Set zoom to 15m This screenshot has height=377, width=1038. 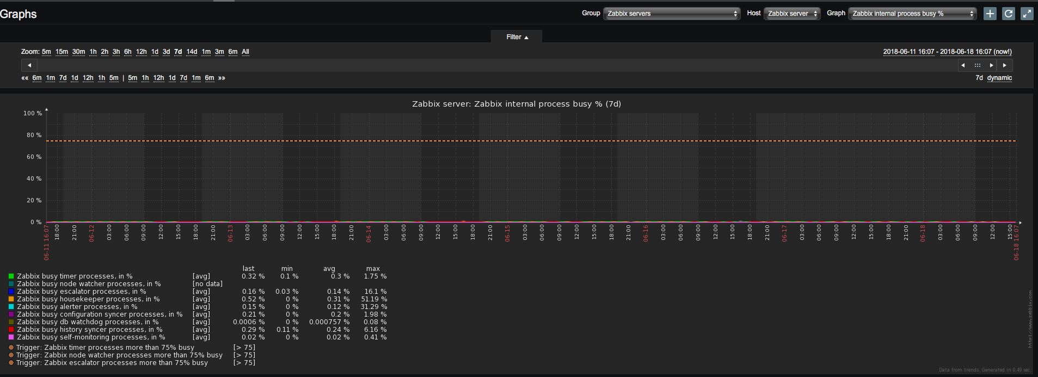click(62, 52)
